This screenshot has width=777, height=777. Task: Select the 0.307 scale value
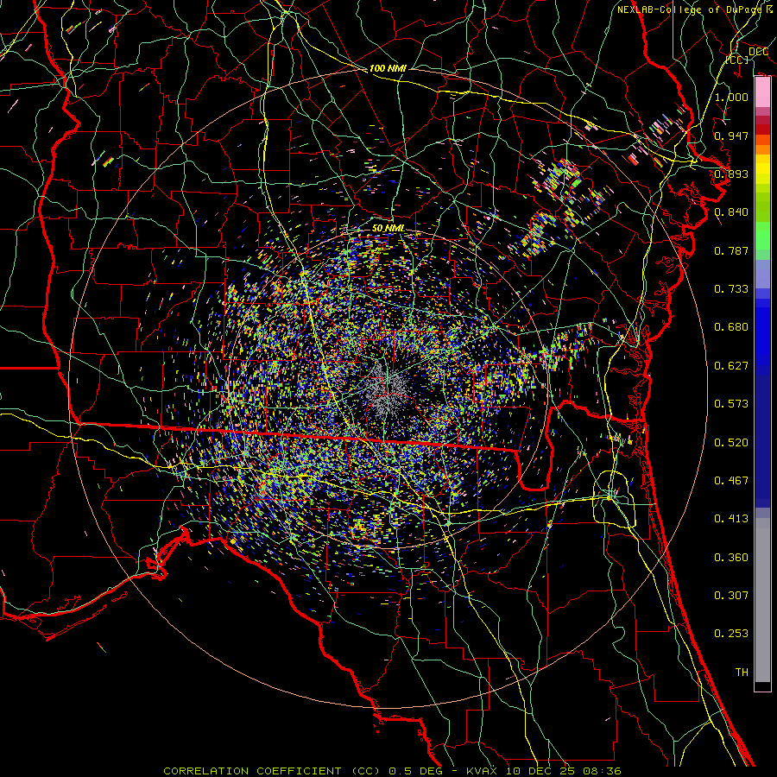[731, 596]
